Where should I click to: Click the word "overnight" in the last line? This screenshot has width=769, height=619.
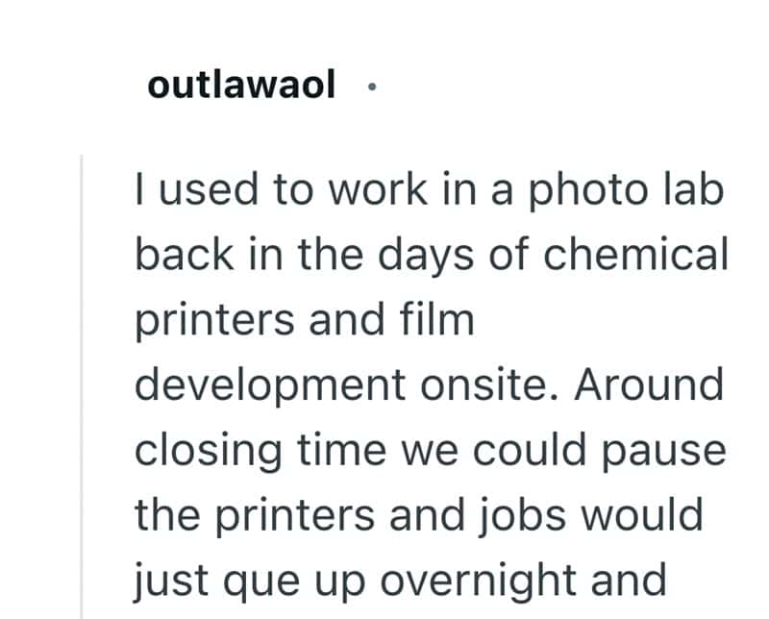coord(478,582)
